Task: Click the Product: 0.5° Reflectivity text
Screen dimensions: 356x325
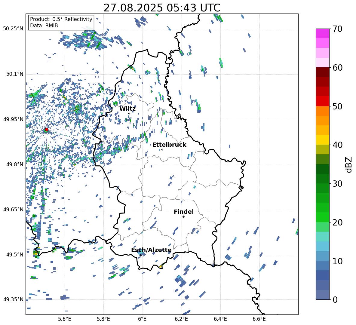Action: pos(61,19)
